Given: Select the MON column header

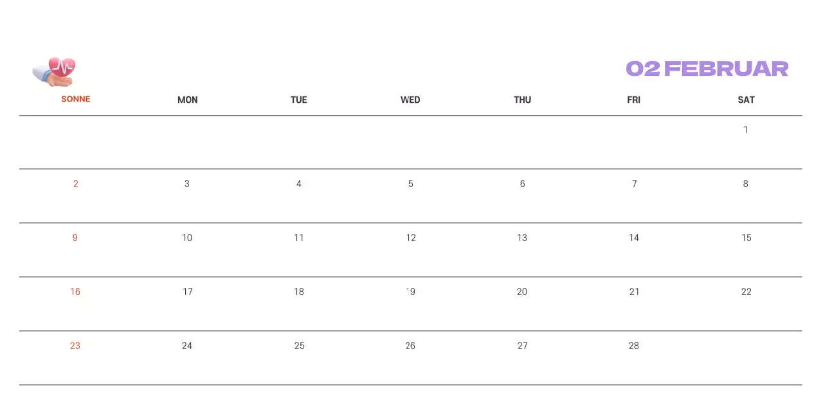Looking at the screenshot, I should point(187,100).
